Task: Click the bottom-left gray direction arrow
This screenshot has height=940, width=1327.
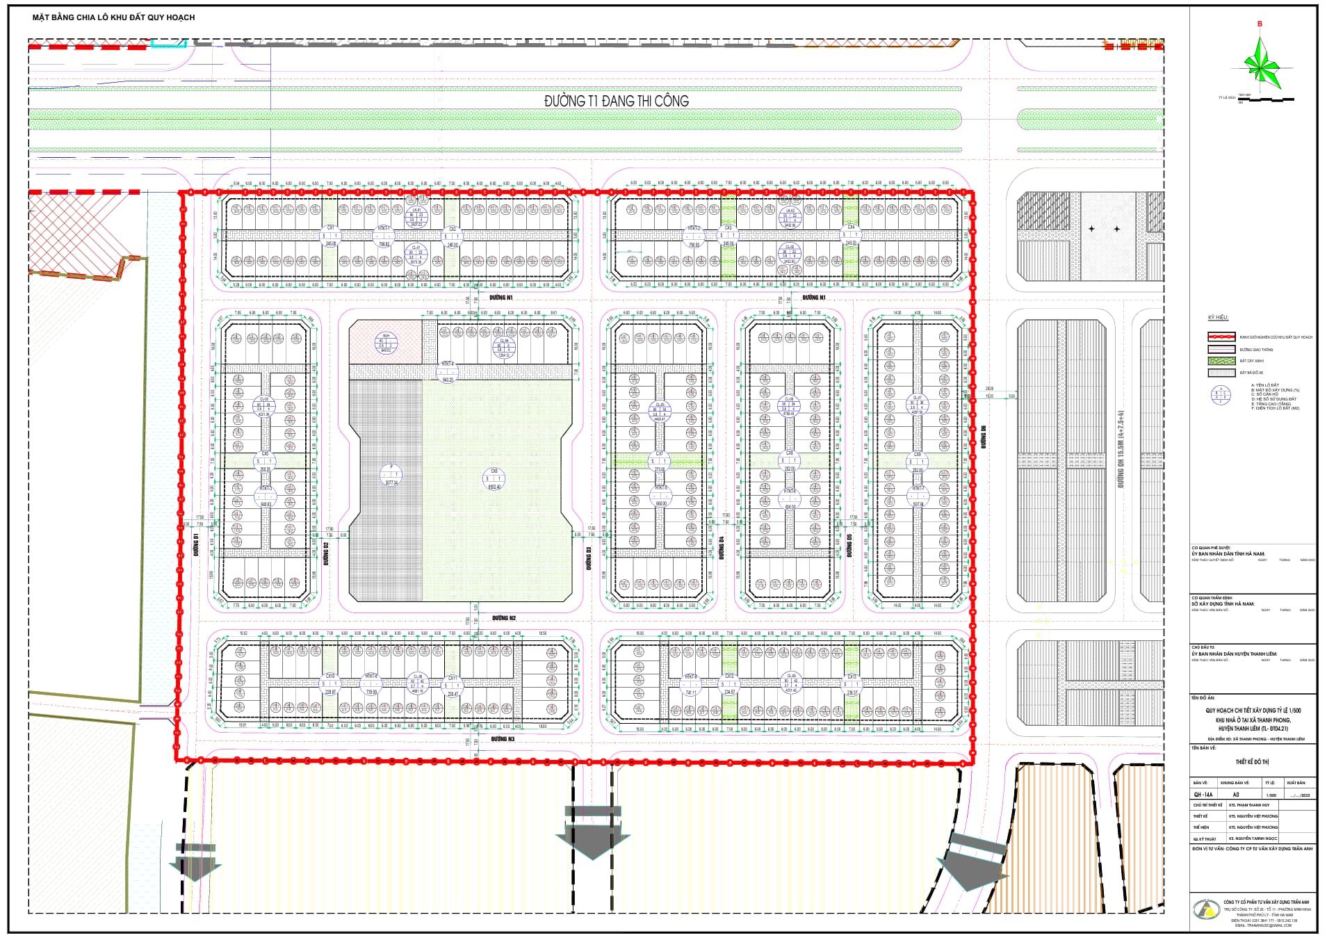Action: click(195, 862)
